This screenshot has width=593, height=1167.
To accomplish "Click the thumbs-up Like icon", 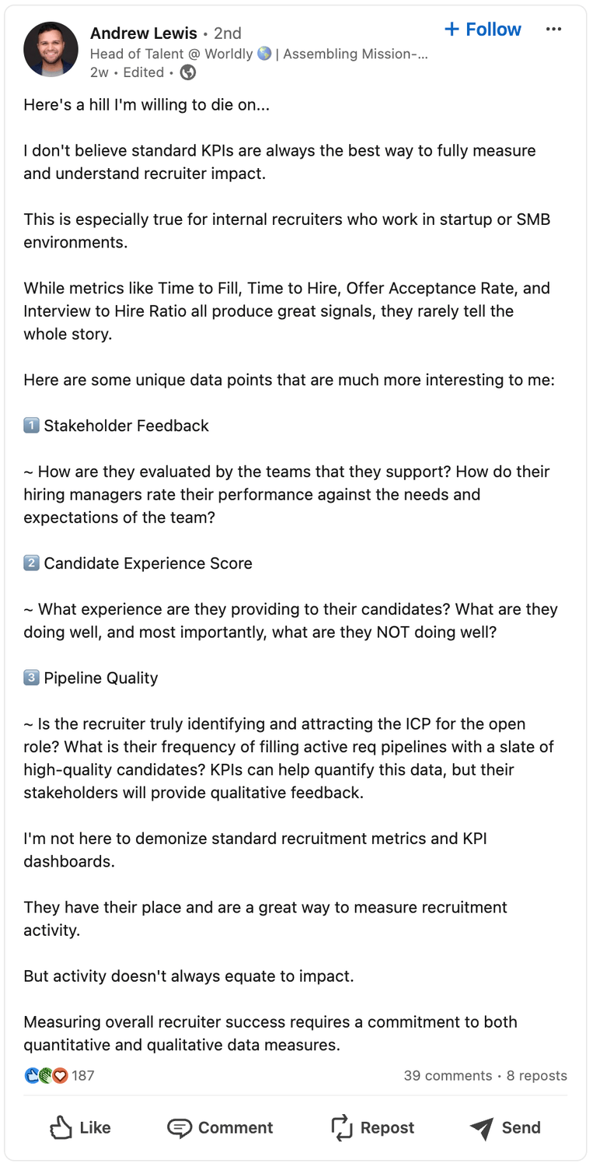I will tap(61, 1127).
